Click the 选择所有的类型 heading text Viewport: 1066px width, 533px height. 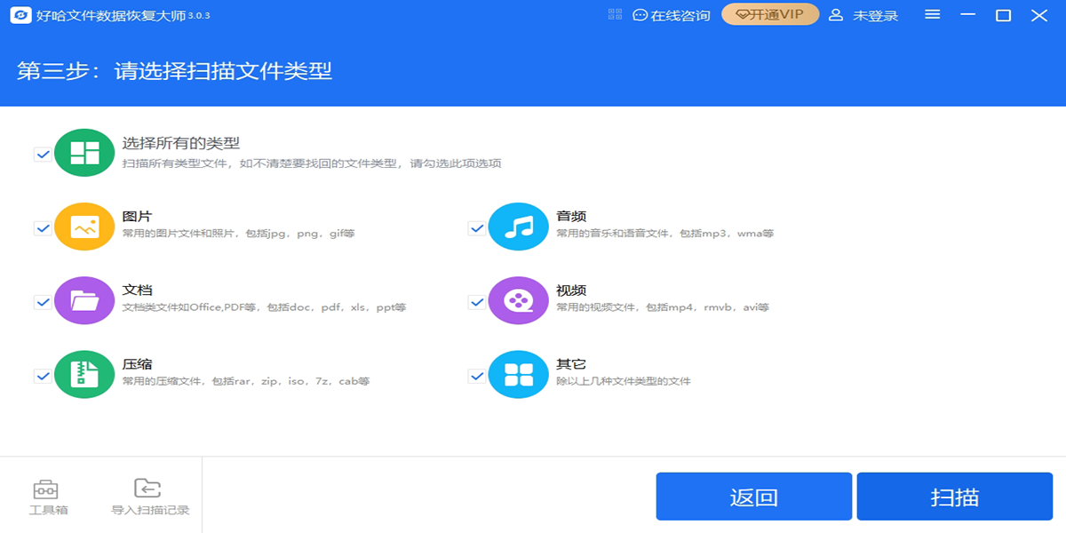181,142
